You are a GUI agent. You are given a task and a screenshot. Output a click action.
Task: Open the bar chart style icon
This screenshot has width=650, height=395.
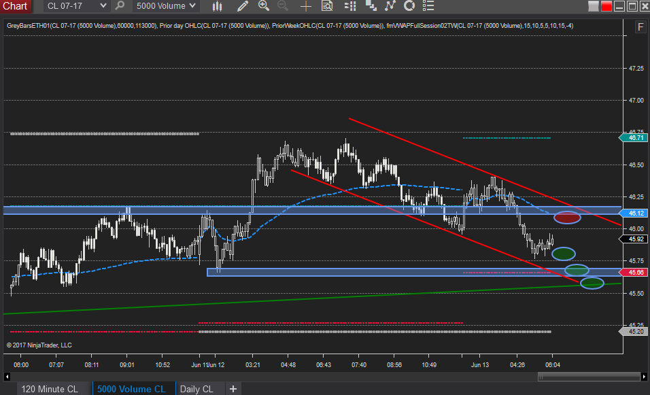click(x=217, y=6)
